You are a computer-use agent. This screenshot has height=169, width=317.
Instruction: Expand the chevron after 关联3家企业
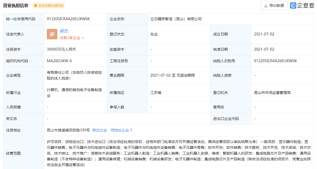tap(83, 38)
